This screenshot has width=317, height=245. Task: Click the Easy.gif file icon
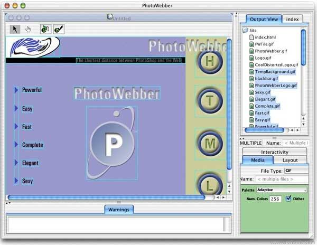point(251,120)
